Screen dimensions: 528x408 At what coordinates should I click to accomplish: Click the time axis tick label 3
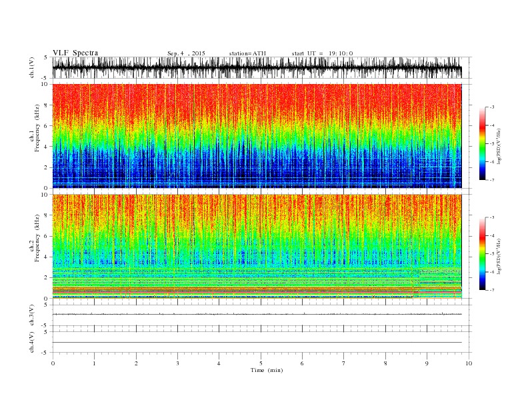coord(177,363)
